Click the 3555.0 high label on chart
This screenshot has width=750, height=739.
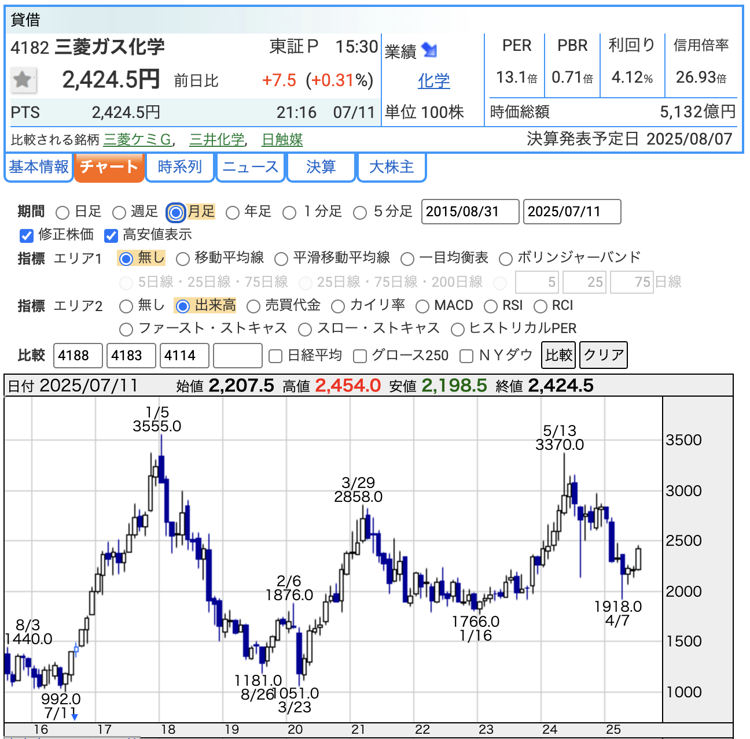pyautogui.click(x=157, y=426)
